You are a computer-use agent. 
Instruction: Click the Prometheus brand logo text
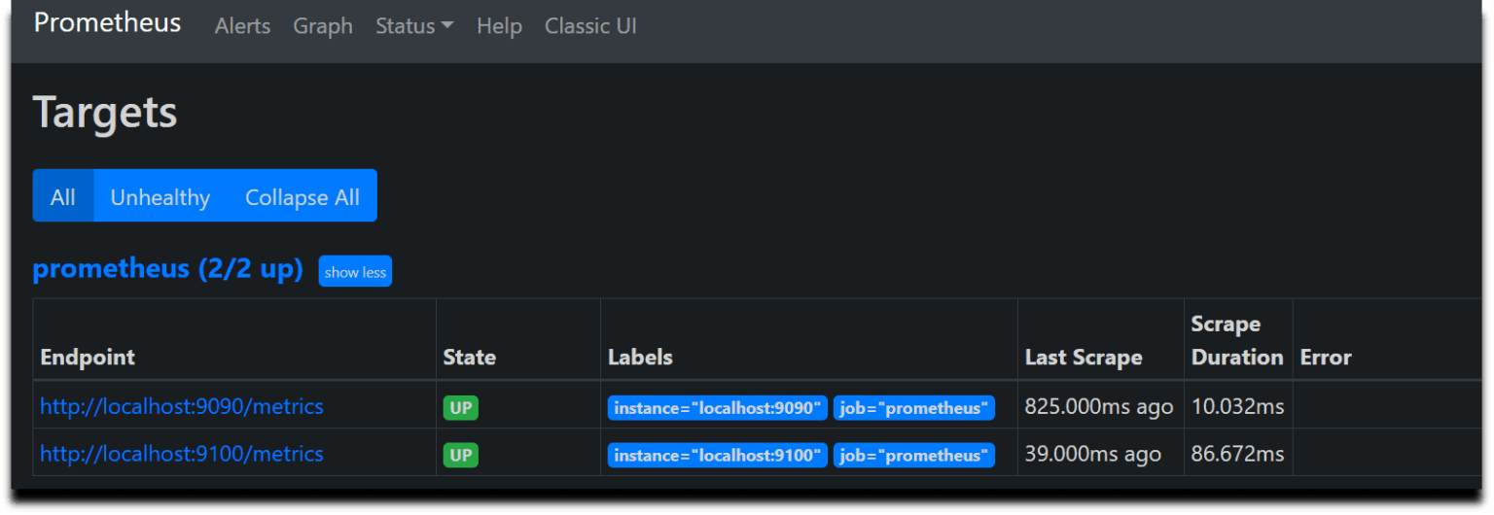point(107,23)
